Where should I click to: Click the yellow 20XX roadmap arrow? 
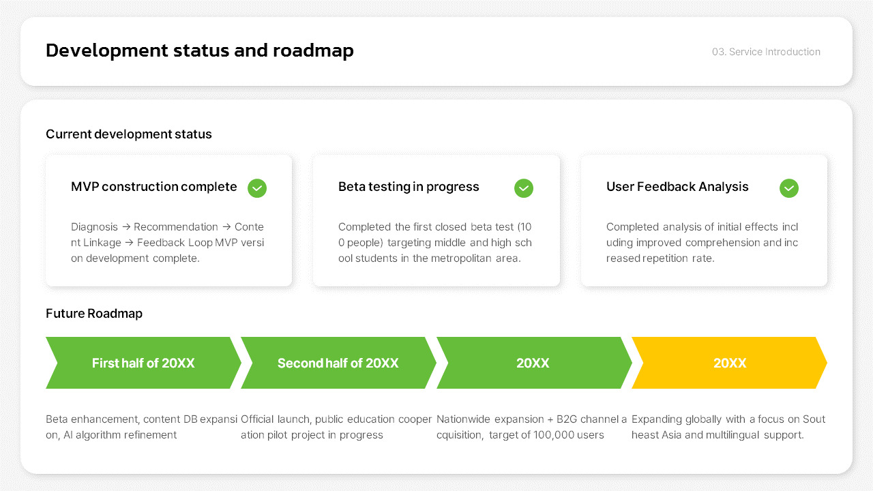[x=729, y=363]
